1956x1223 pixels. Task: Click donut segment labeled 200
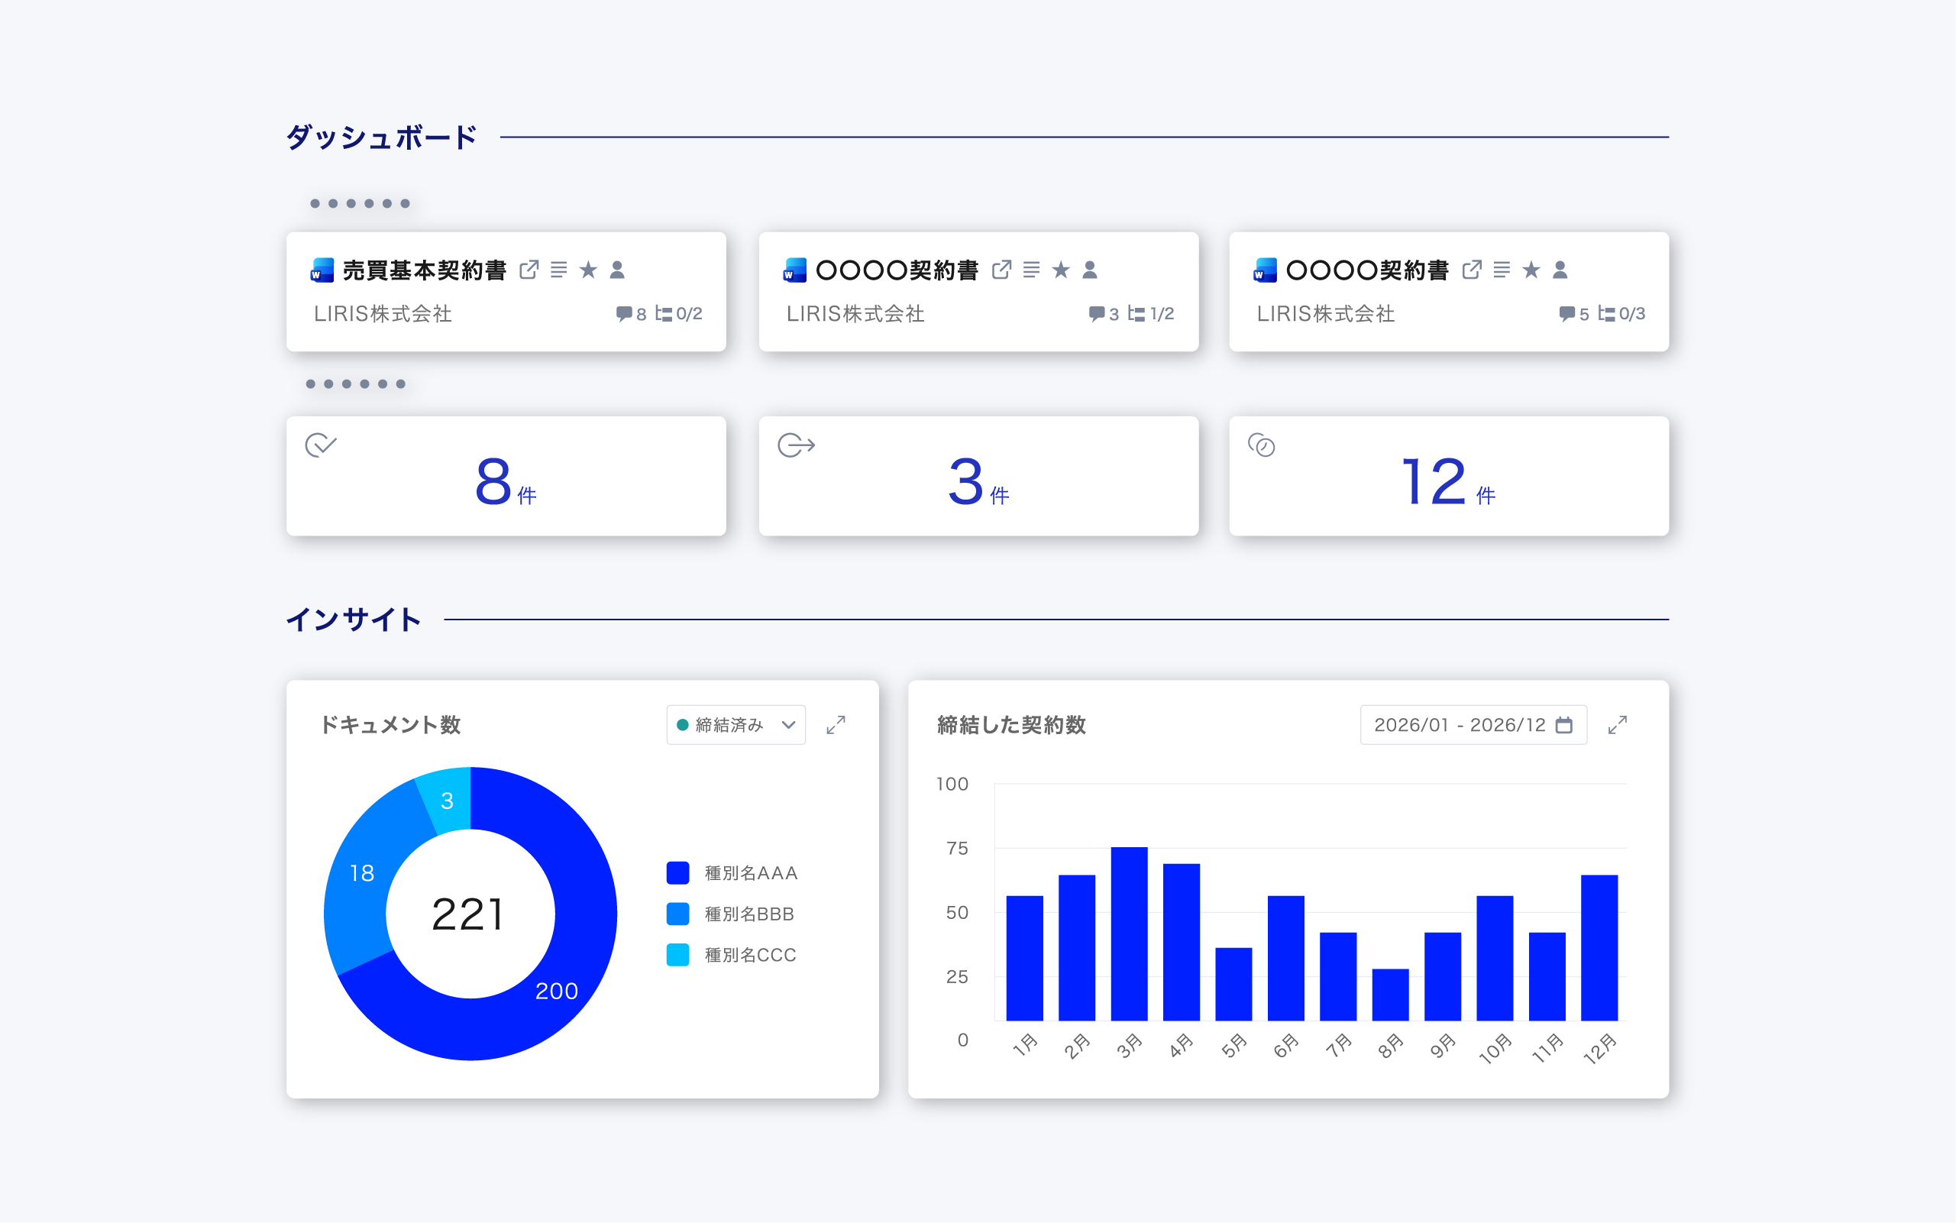point(557,990)
